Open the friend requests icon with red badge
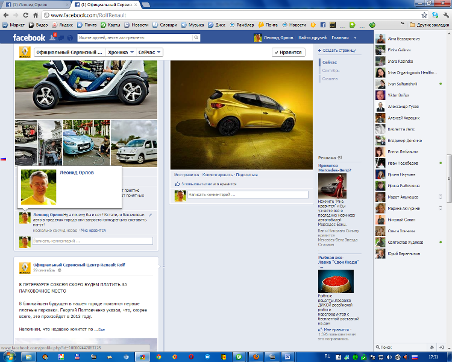 coord(53,37)
